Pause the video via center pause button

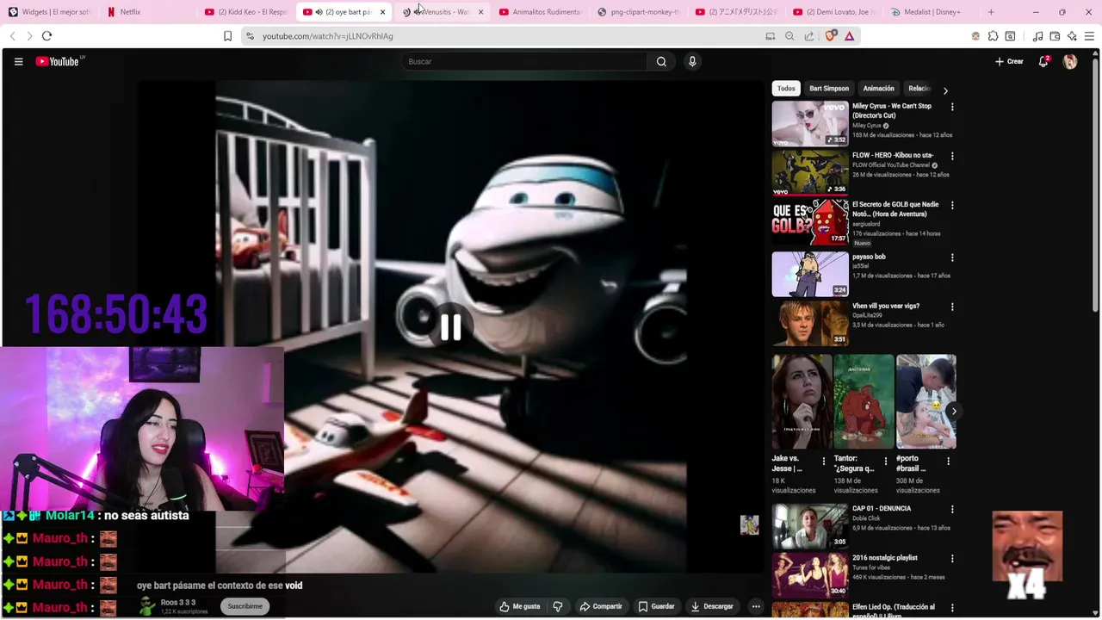[x=450, y=327]
